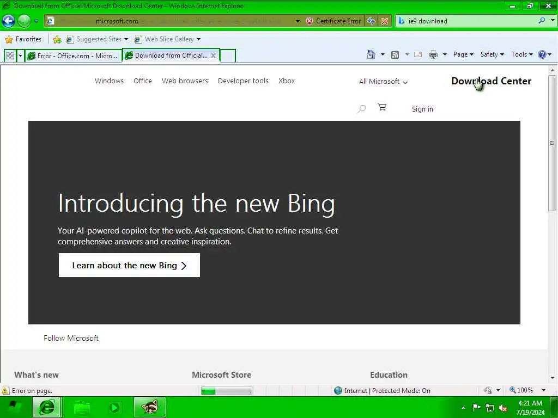Image resolution: width=558 pixels, height=418 pixels.
Task: Click Add to Favorites Bar star icon
Action: (x=57, y=39)
